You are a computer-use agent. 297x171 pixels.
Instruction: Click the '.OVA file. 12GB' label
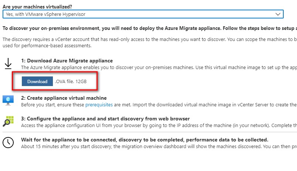pyautogui.click(x=71, y=82)
